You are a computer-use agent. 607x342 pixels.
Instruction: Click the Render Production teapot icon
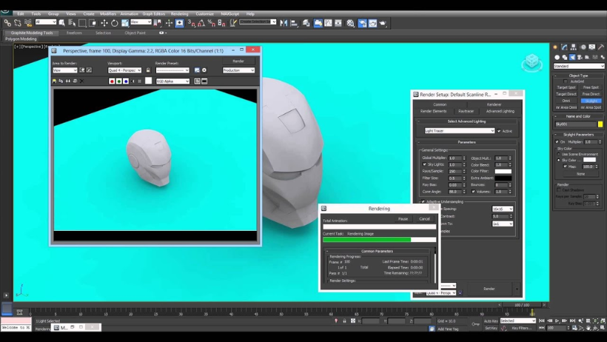coord(383,23)
